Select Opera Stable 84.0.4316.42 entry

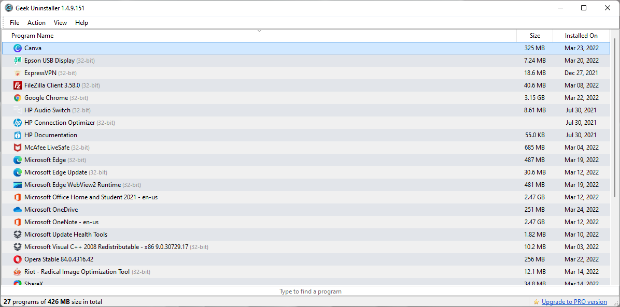click(306, 259)
